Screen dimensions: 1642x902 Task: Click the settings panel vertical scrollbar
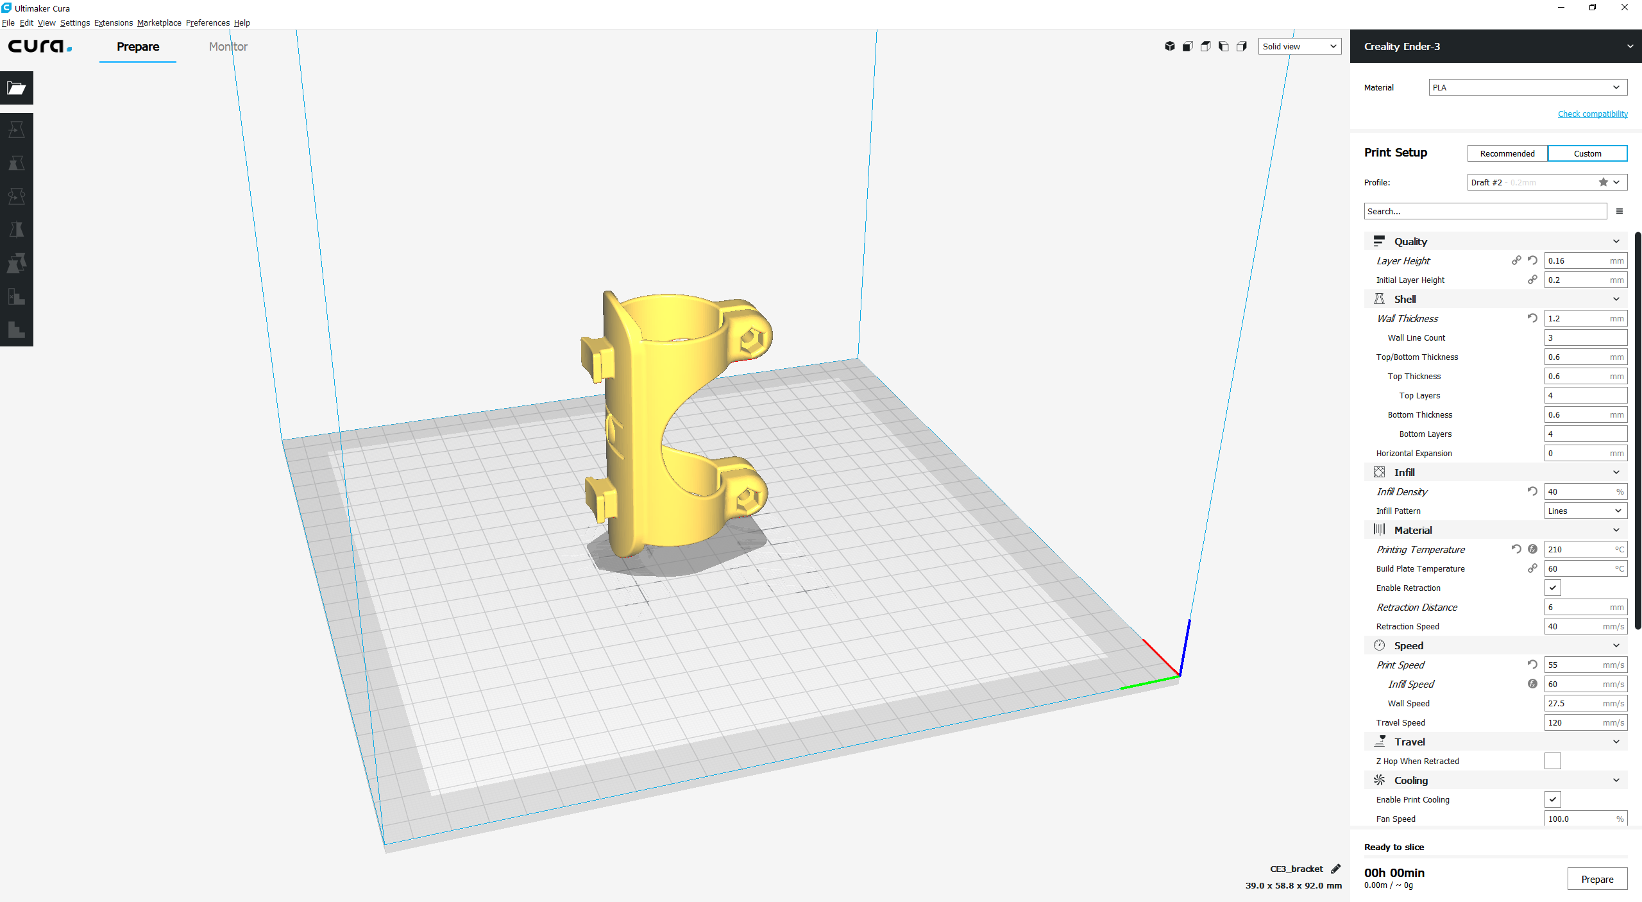[1638, 430]
